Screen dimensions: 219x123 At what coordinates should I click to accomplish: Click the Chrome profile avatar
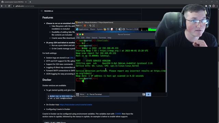tap(214, 6)
